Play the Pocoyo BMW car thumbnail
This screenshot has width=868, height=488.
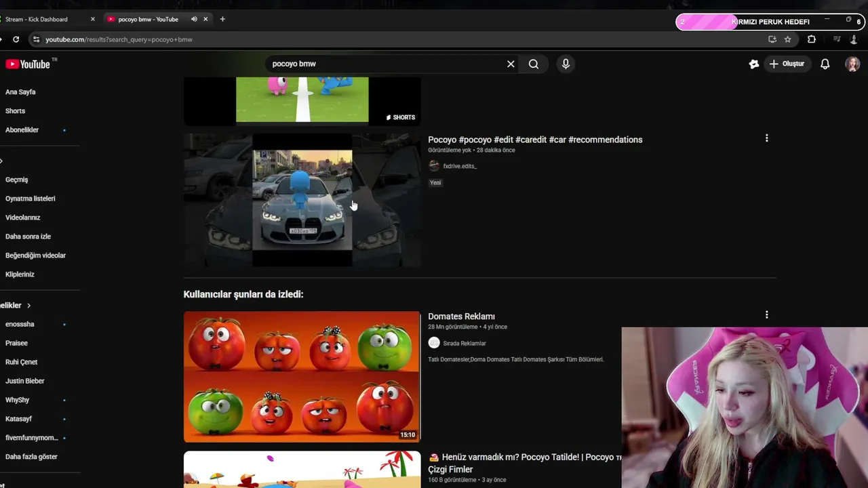[x=302, y=200]
